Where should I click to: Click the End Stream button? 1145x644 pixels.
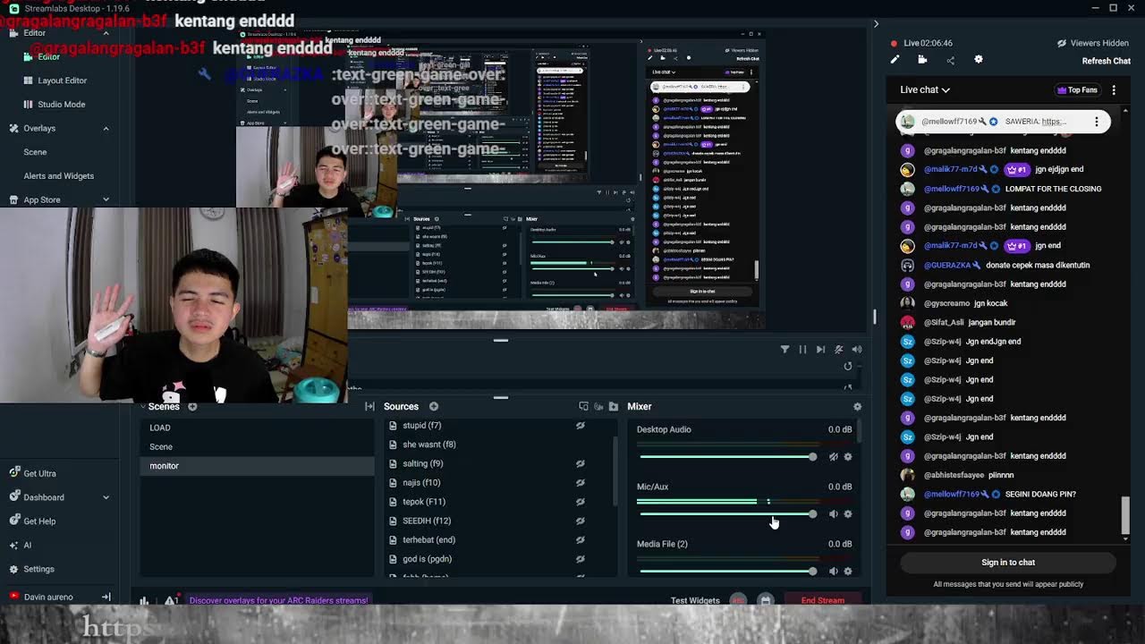823,601
